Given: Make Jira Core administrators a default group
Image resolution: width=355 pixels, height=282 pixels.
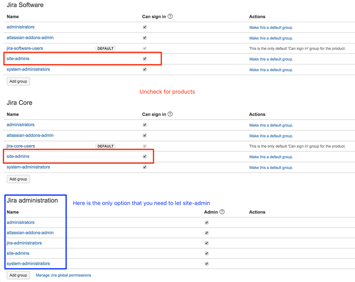Looking at the screenshot, I should click(271, 125).
